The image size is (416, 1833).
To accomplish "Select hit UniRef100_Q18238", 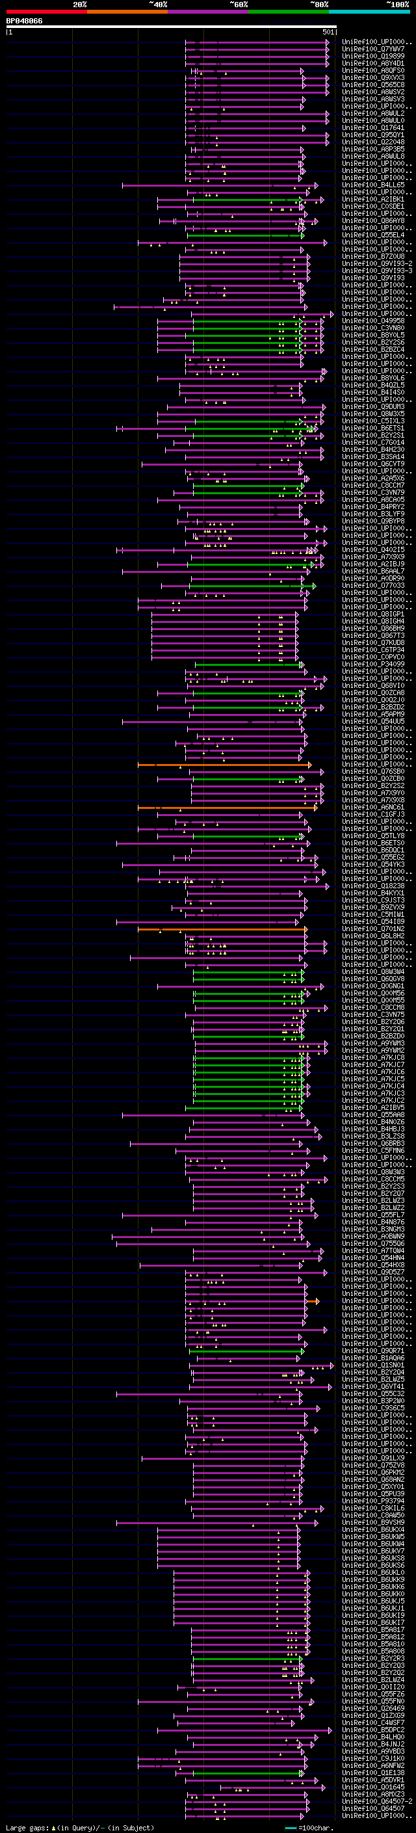I will pos(373,887).
